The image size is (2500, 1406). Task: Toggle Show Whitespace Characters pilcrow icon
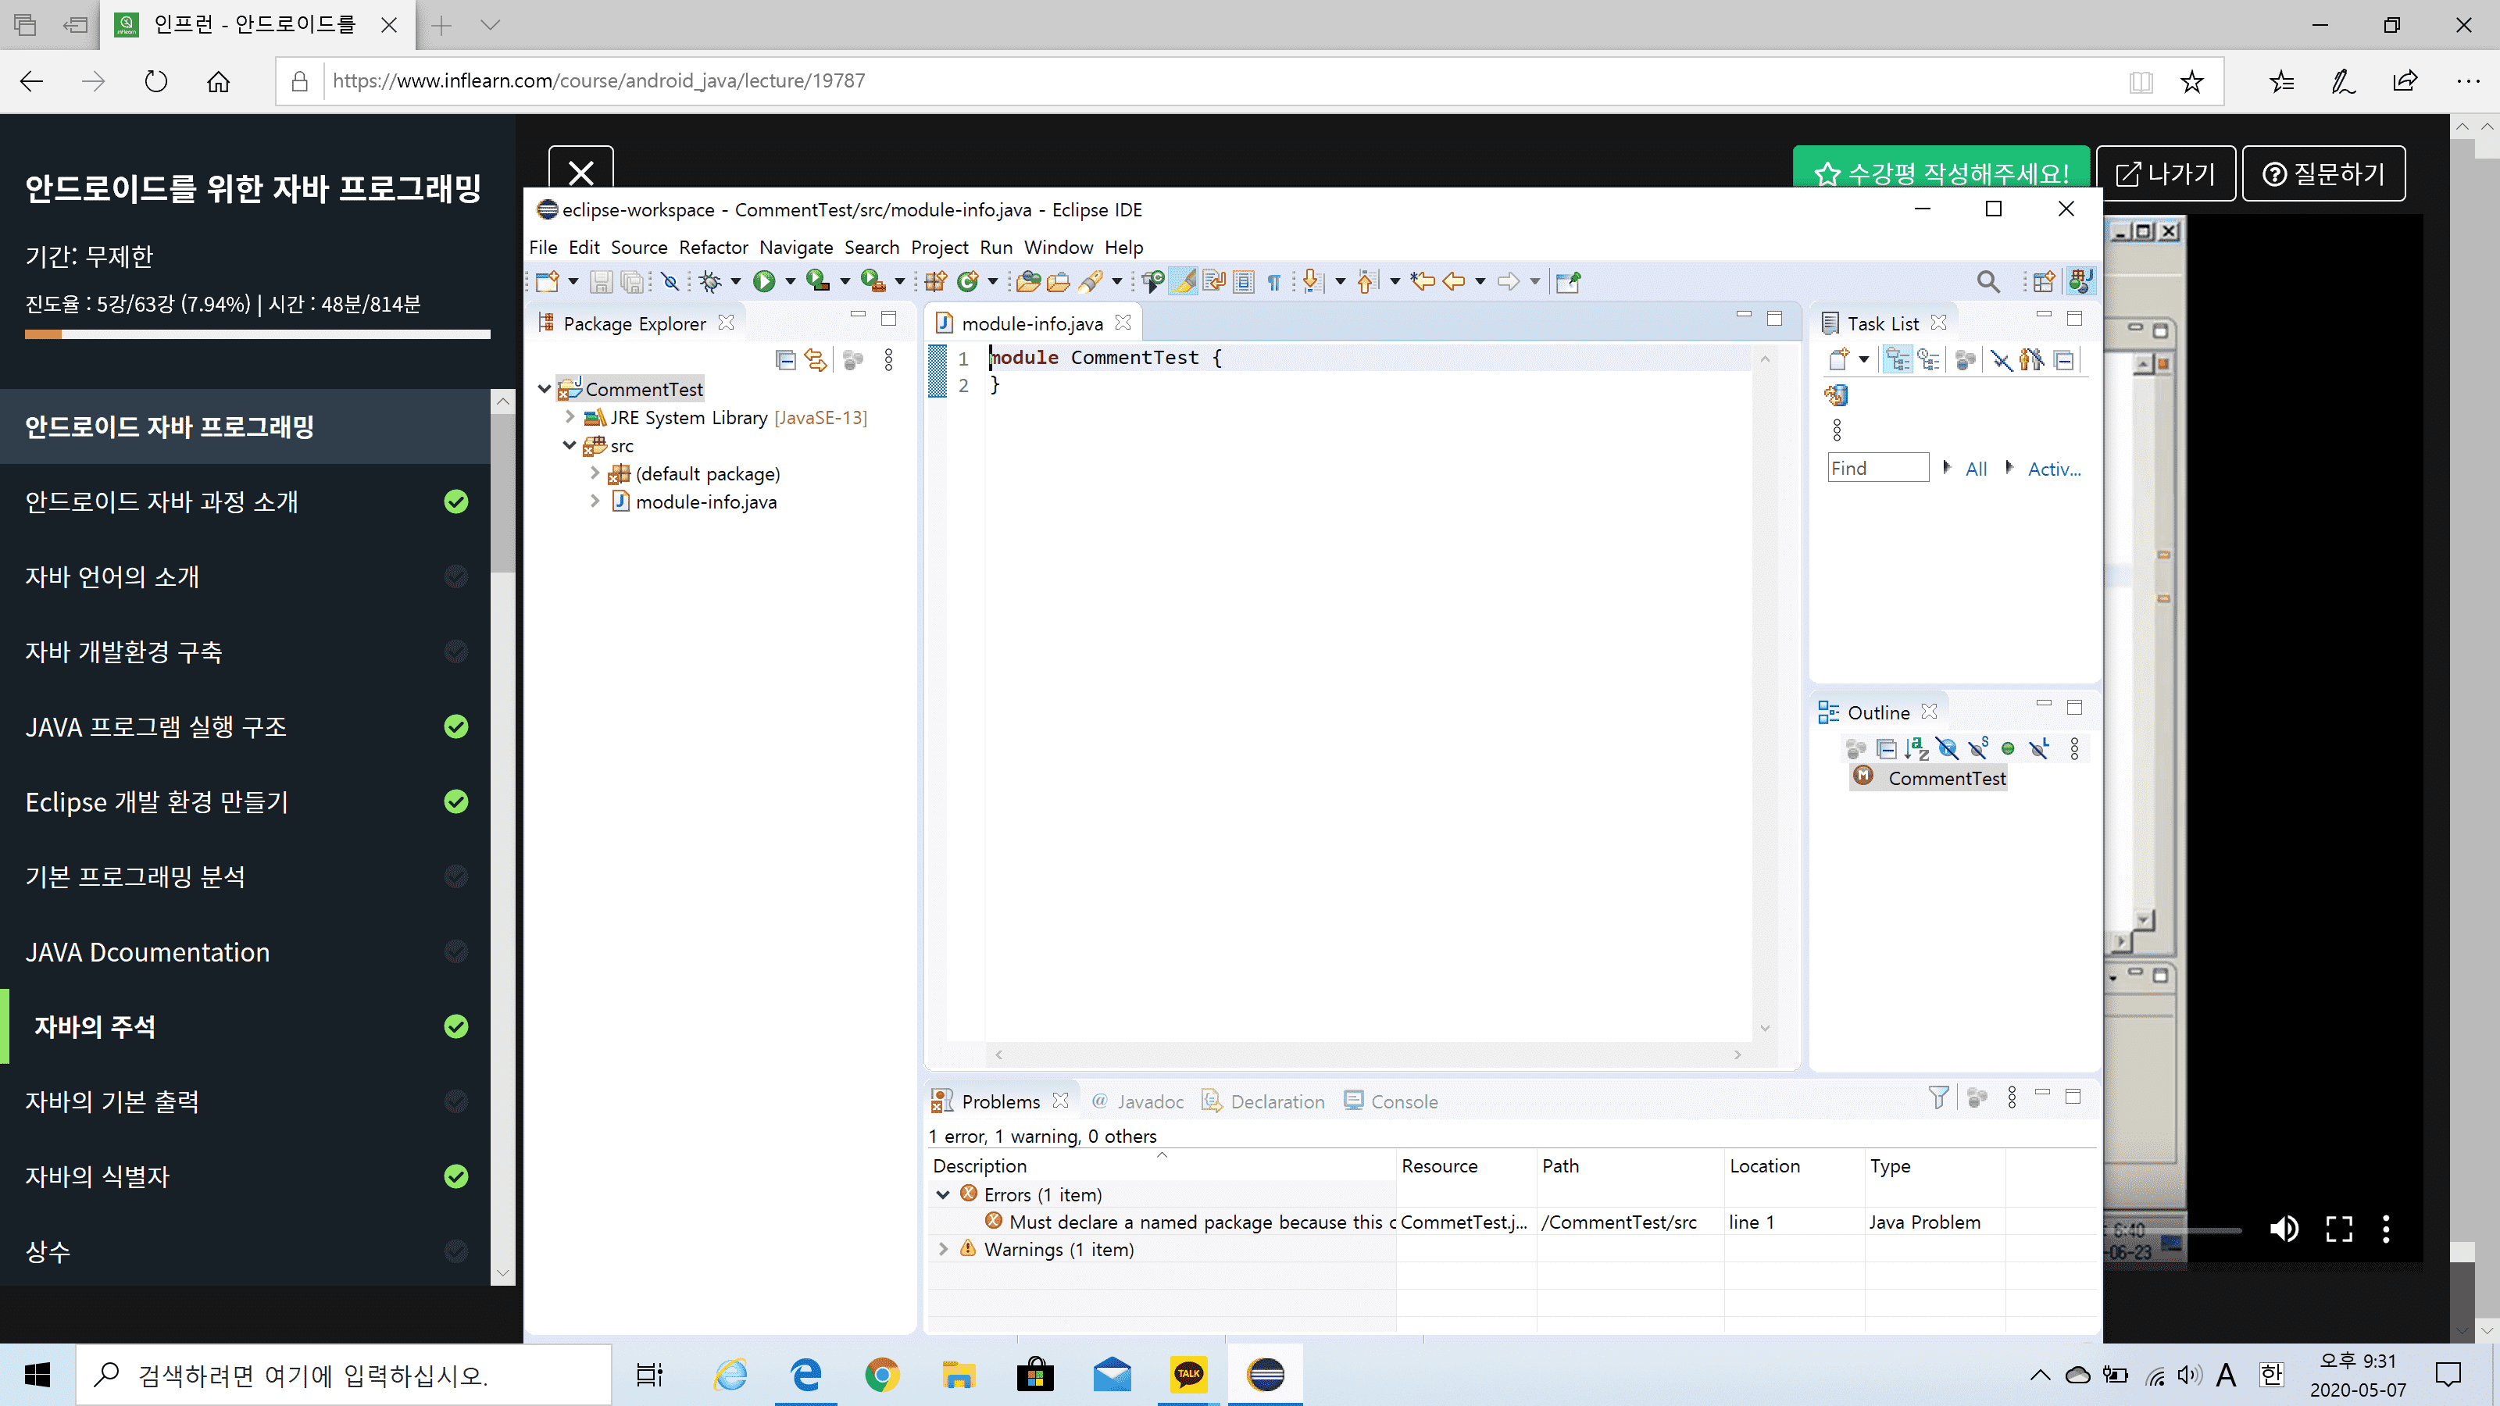[1274, 281]
